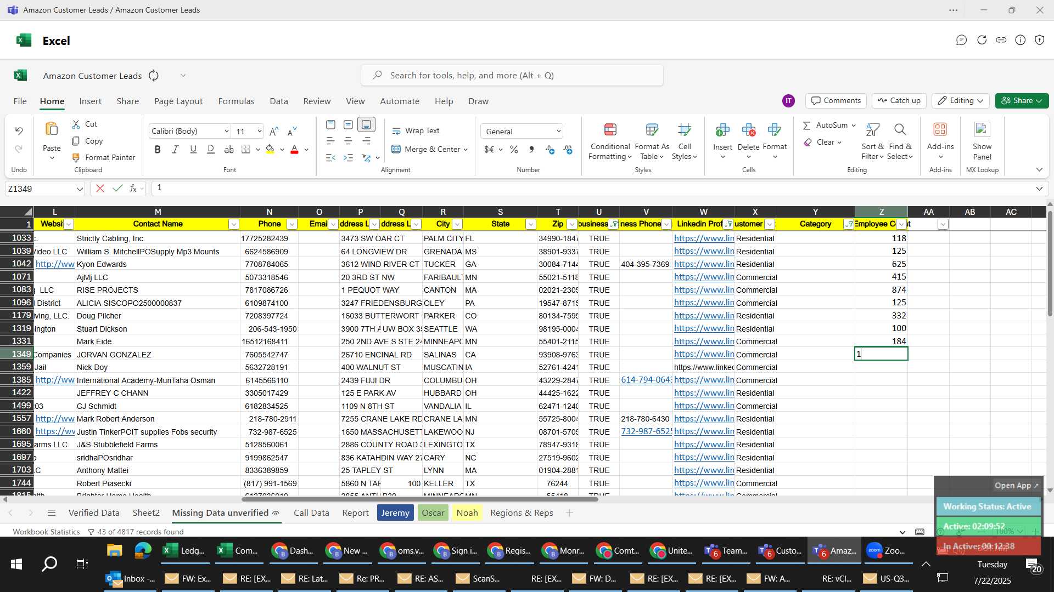Click the Find & Select magnifier icon
1054x592 pixels.
(900, 130)
